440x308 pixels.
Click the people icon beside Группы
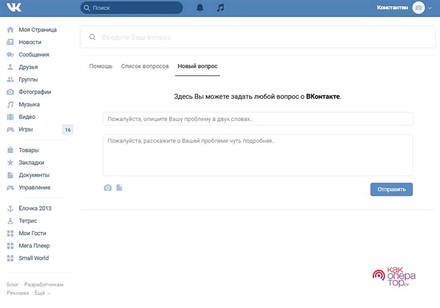[x=11, y=80]
